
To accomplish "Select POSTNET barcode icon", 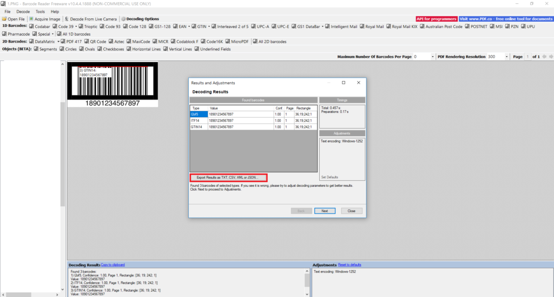I will 467,26.
